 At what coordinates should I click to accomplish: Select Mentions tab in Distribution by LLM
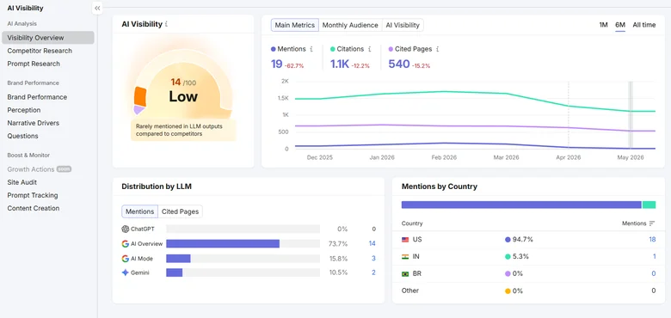click(x=140, y=211)
